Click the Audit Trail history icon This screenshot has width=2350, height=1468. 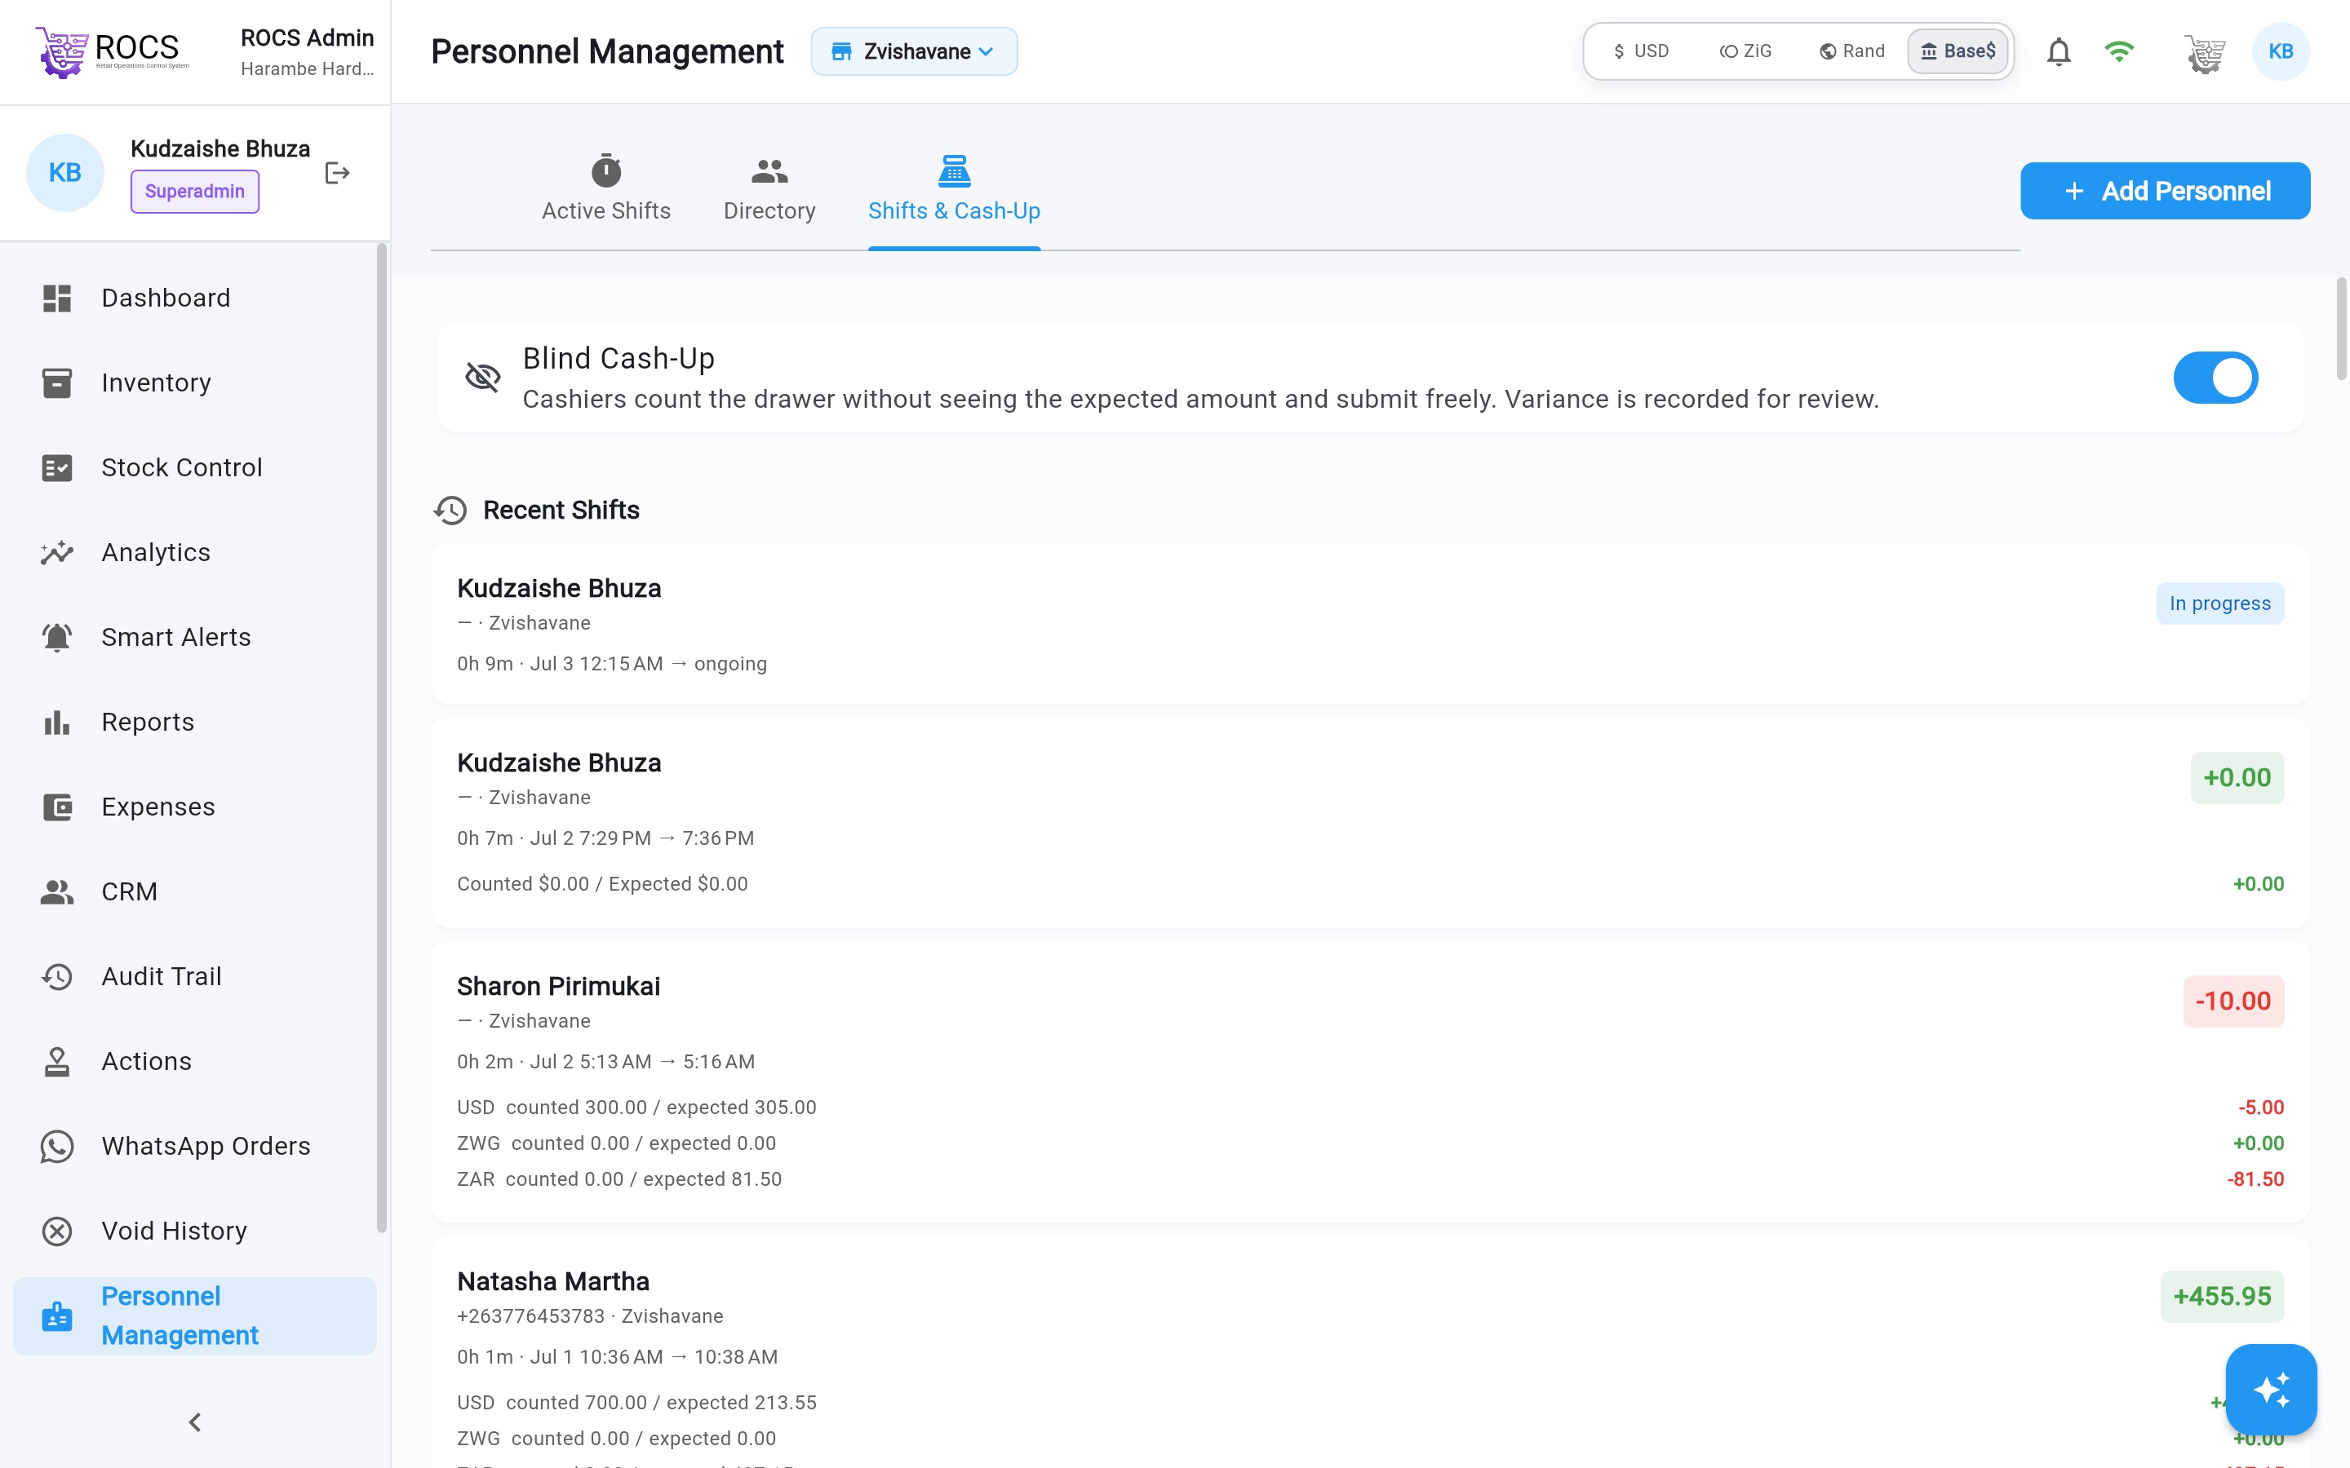point(57,975)
